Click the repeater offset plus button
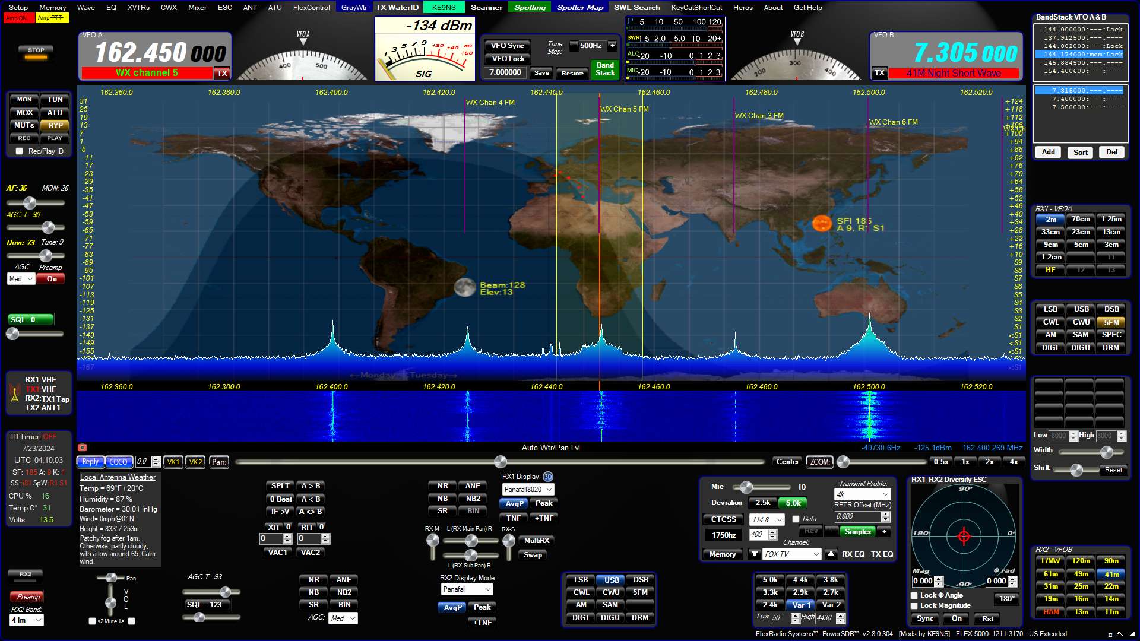Image resolution: width=1140 pixels, height=641 pixels. coord(885,531)
